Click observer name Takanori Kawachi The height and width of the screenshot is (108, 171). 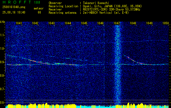click(96, 3)
